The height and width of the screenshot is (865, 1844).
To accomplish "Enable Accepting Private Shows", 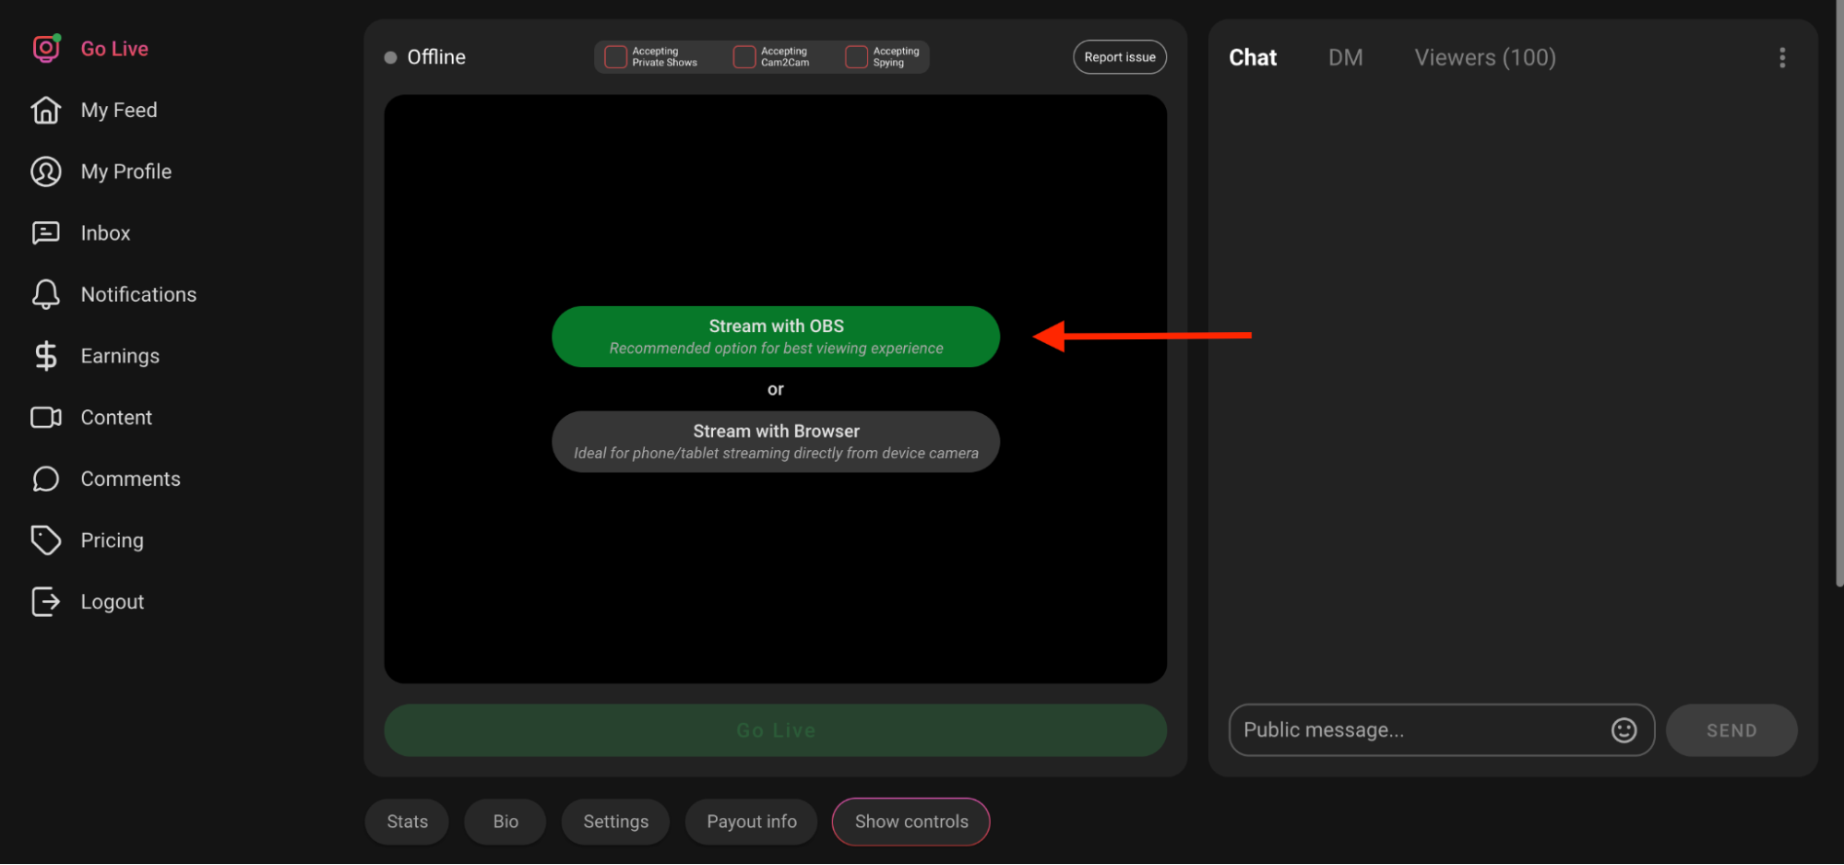I will click(x=614, y=56).
